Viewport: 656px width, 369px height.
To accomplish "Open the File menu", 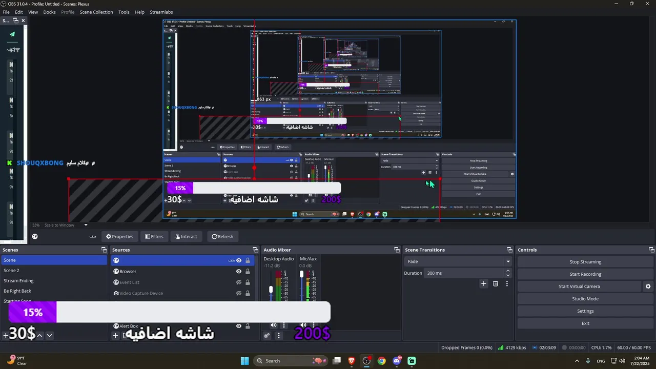I will [6, 12].
